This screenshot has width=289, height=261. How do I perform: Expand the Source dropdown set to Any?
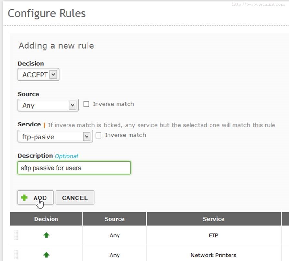[x=48, y=105]
